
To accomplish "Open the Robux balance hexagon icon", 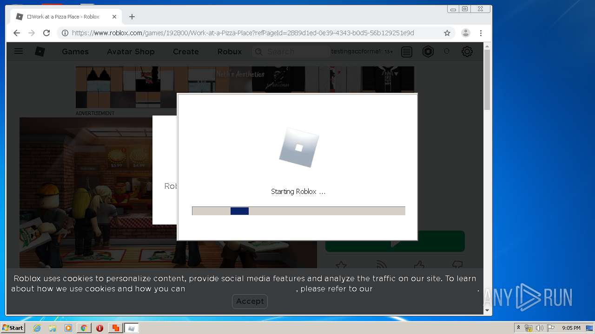I will click(x=428, y=51).
